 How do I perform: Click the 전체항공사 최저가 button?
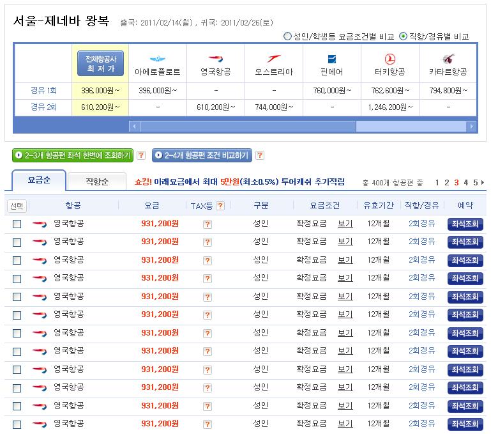click(x=100, y=63)
